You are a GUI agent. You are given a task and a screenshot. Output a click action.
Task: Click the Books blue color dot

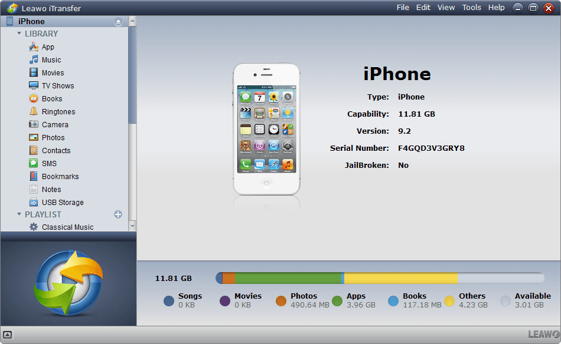coord(393,301)
